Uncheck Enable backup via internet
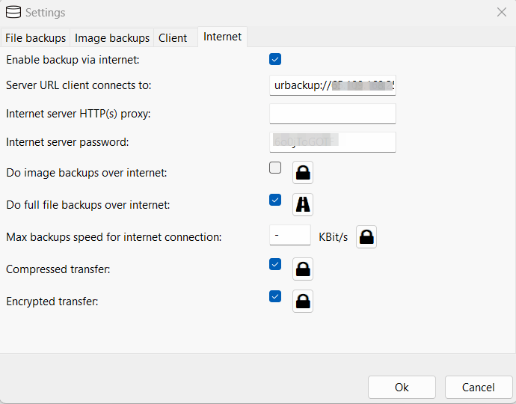 (275, 59)
